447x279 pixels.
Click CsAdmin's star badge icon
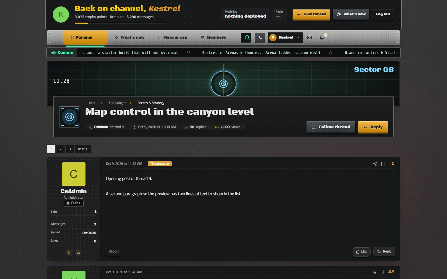79,252
